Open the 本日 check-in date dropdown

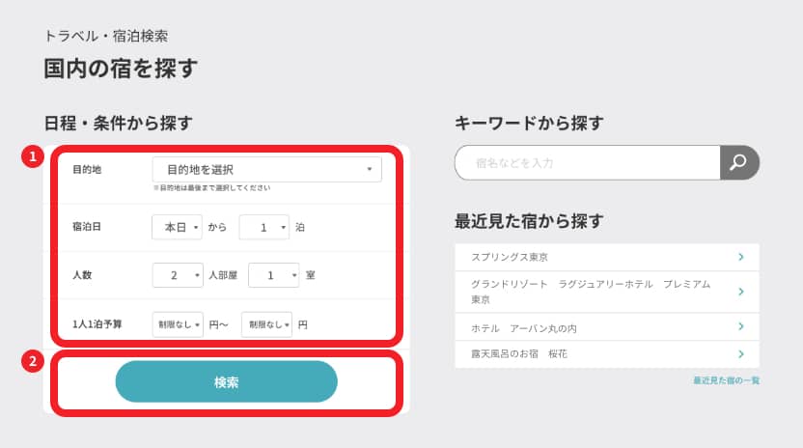tap(178, 227)
